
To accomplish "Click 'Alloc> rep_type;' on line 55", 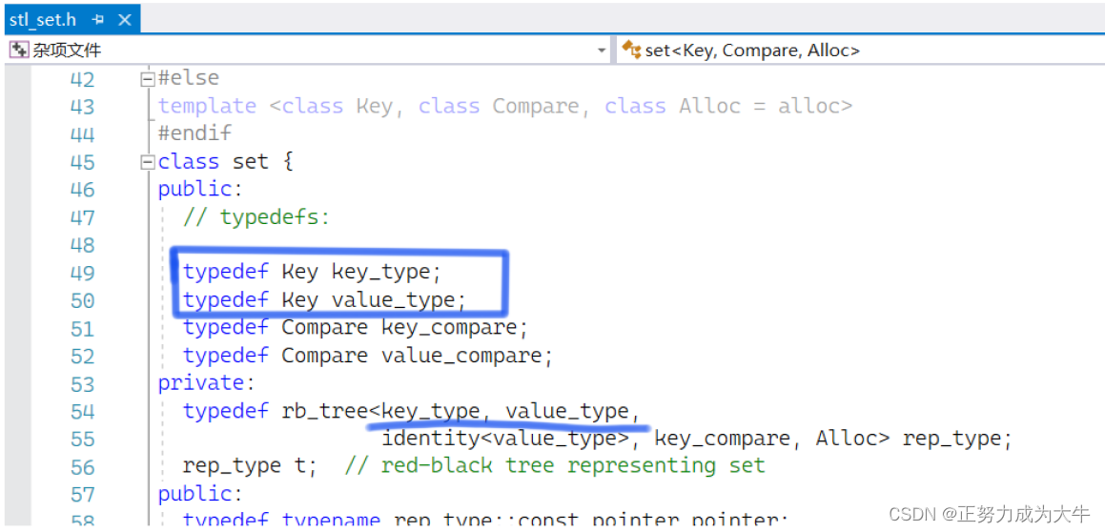I will [x=914, y=439].
